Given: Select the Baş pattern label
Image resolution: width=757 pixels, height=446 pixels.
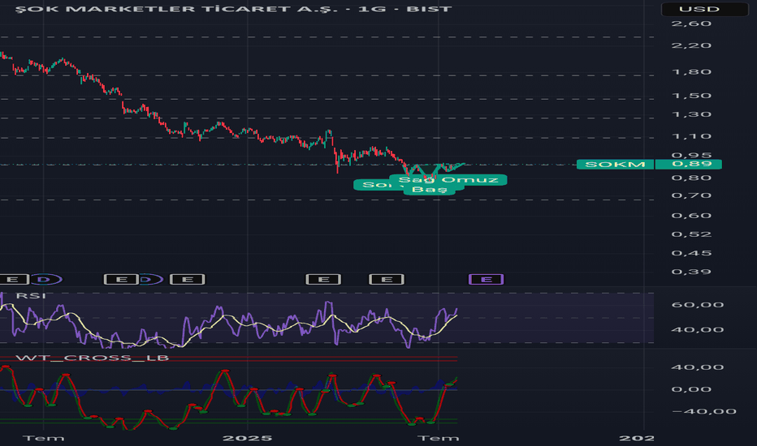Looking at the screenshot, I should [429, 190].
